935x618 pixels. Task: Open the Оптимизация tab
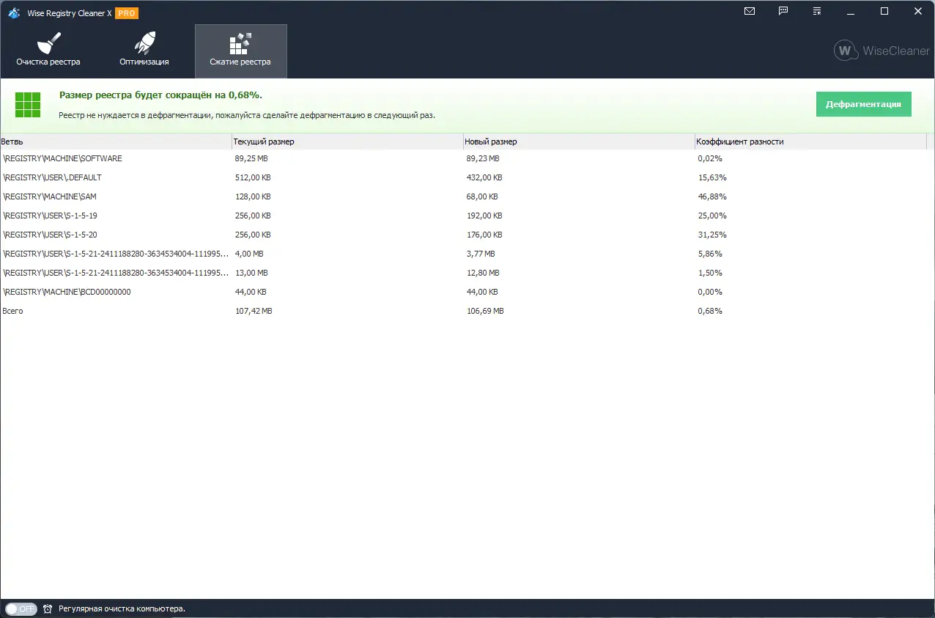pyautogui.click(x=144, y=51)
